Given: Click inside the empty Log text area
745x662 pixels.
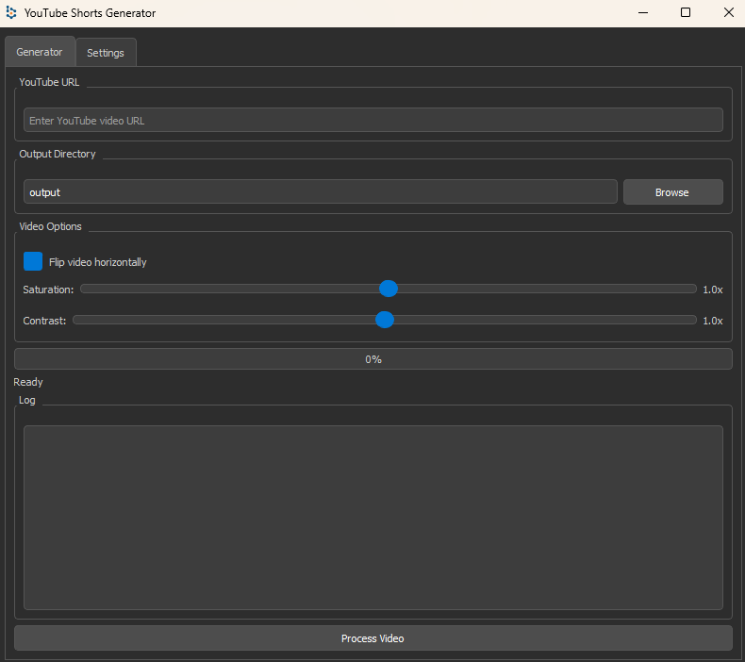Looking at the screenshot, I should point(373,518).
